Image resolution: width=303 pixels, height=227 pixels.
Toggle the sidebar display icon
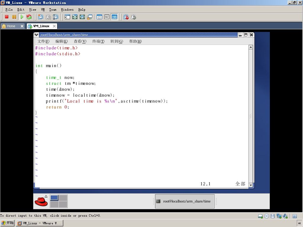67,17
